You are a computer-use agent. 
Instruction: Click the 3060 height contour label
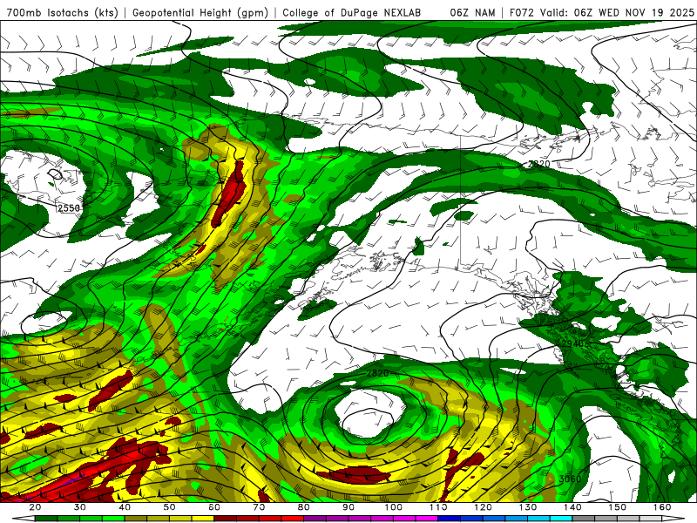pos(570,479)
